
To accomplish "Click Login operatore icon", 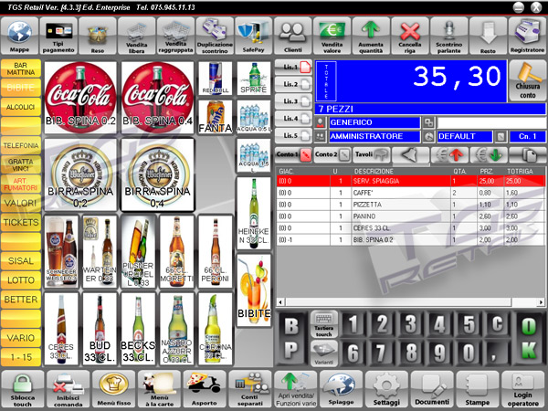I will [x=522, y=389].
